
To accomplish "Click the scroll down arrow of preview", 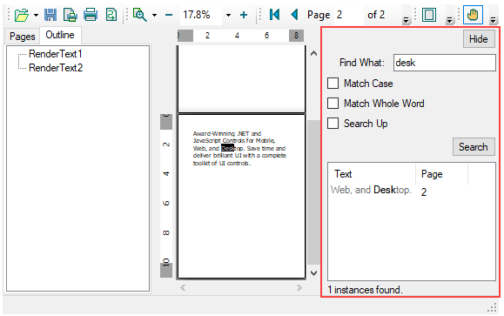I will point(313,273).
